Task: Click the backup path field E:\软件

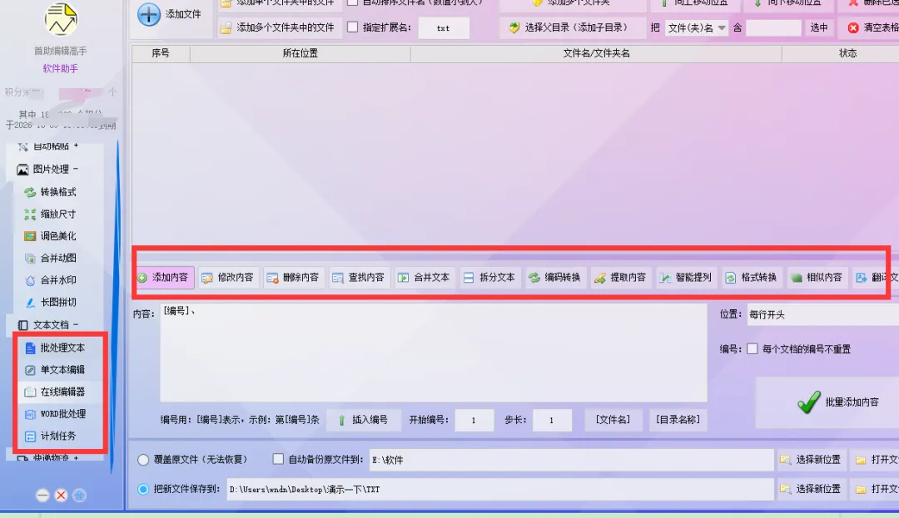Action: (x=572, y=460)
